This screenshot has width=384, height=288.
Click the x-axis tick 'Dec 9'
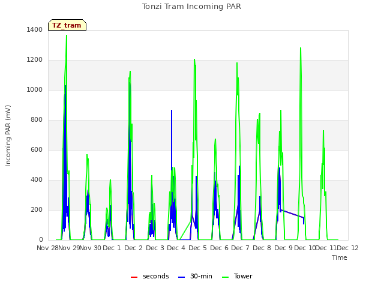tap(283, 248)
